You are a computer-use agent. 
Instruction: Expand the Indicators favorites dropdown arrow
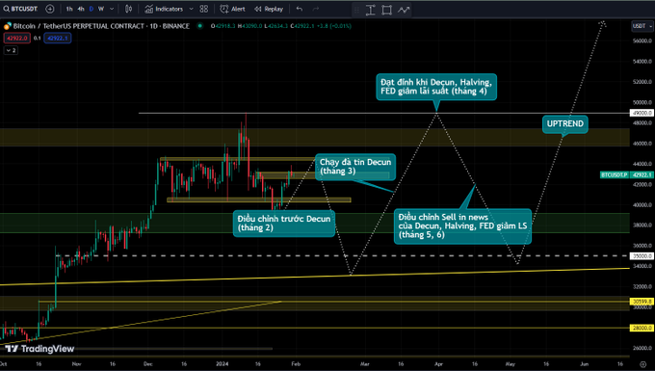tap(192, 9)
